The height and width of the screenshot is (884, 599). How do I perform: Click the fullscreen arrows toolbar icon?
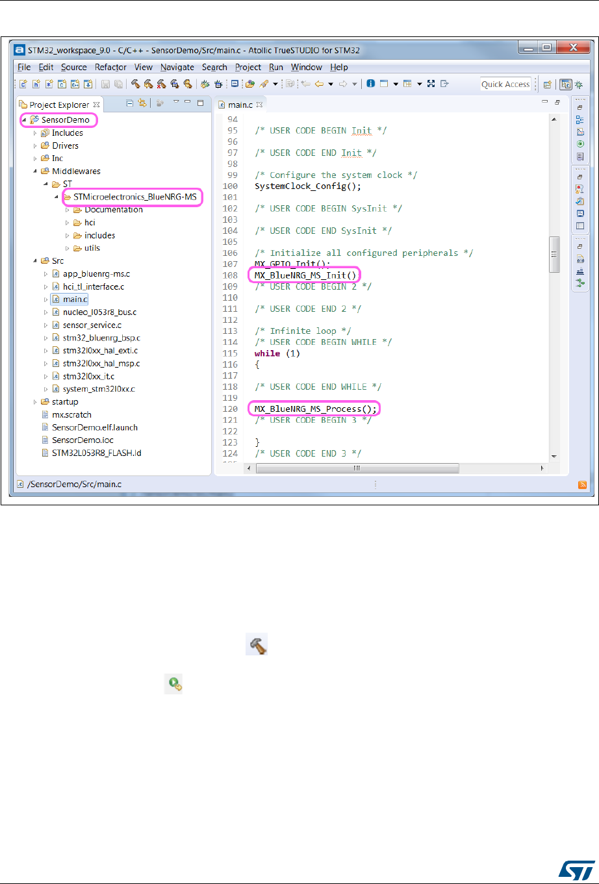click(x=431, y=84)
